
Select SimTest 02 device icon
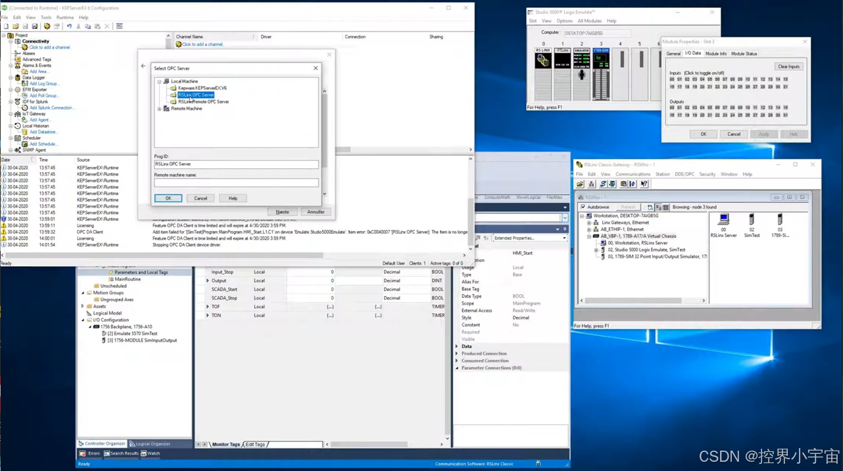point(752,225)
